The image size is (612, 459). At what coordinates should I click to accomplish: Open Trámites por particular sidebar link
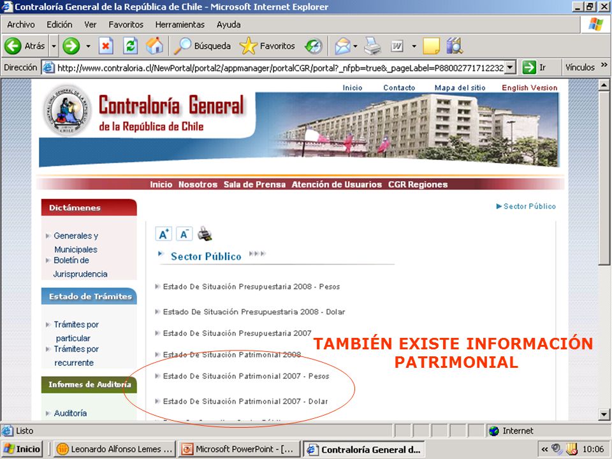coord(76,331)
